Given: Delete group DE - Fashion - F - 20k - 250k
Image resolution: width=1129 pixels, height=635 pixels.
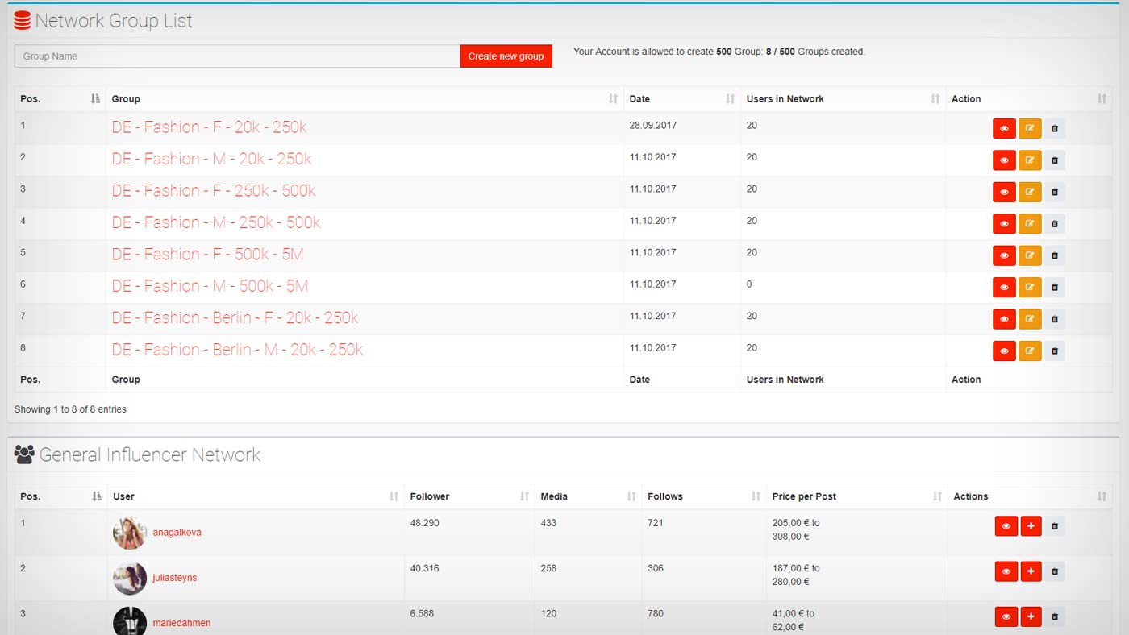Looking at the screenshot, I should pyautogui.click(x=1055, y=129).
